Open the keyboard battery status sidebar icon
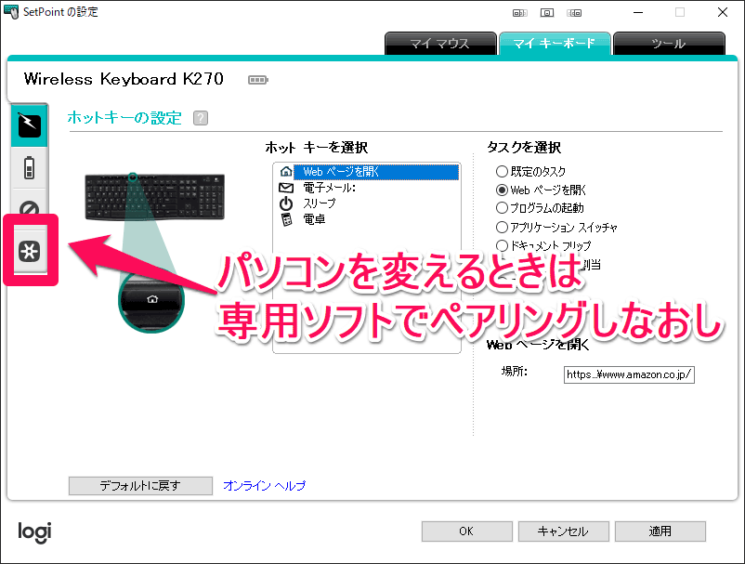The height and width of the screenshot is (564, 745). click(x=31, y=169)
